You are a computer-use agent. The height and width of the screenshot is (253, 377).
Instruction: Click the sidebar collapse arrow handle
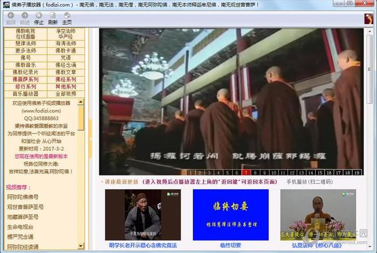pos(90,139)
